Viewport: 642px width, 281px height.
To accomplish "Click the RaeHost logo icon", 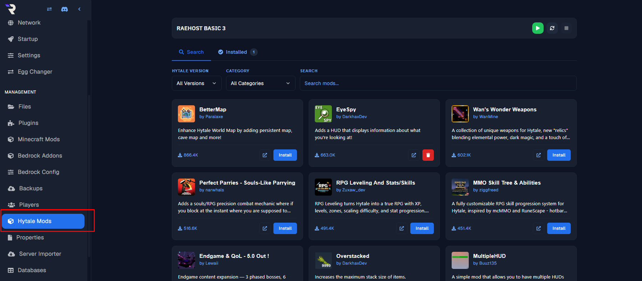I will point(11,9).
